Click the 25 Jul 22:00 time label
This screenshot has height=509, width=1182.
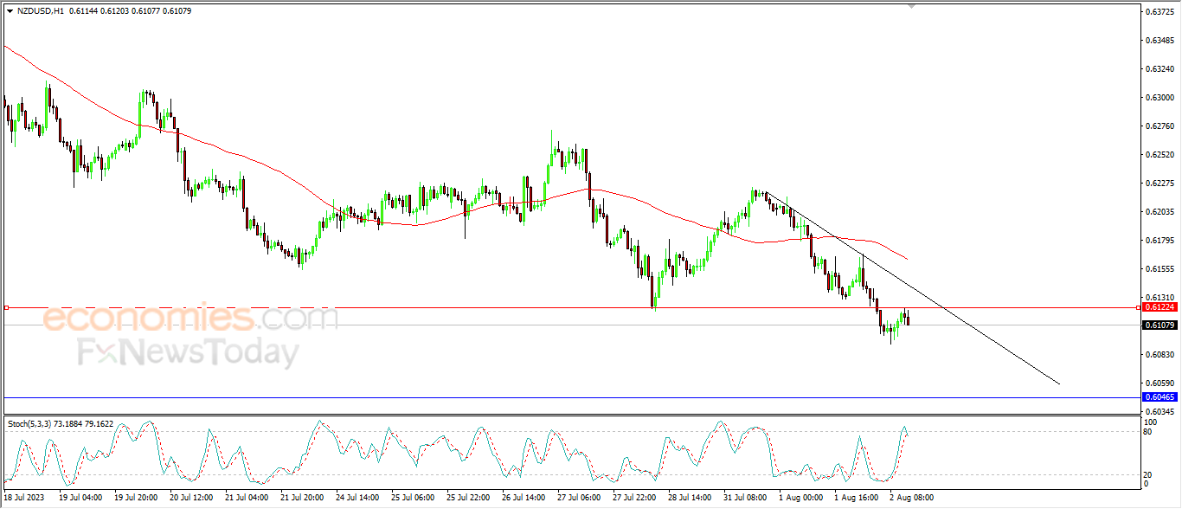[x=467, y=498]
